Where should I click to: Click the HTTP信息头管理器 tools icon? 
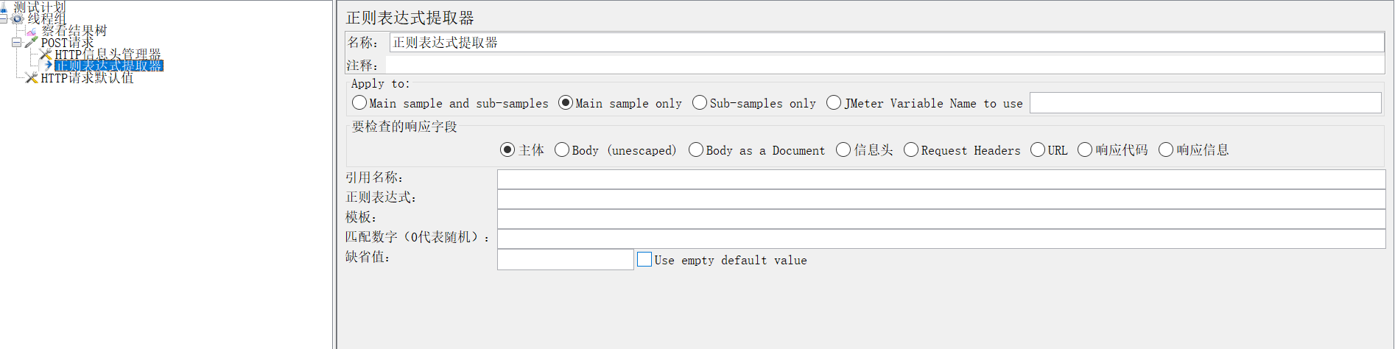click(x=46, y=54)
